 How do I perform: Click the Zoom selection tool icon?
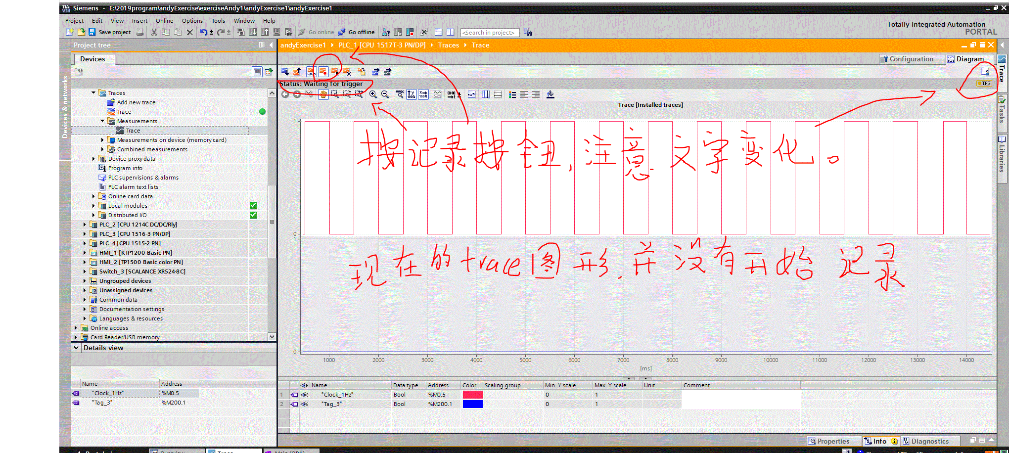click(x=335, y=94)
